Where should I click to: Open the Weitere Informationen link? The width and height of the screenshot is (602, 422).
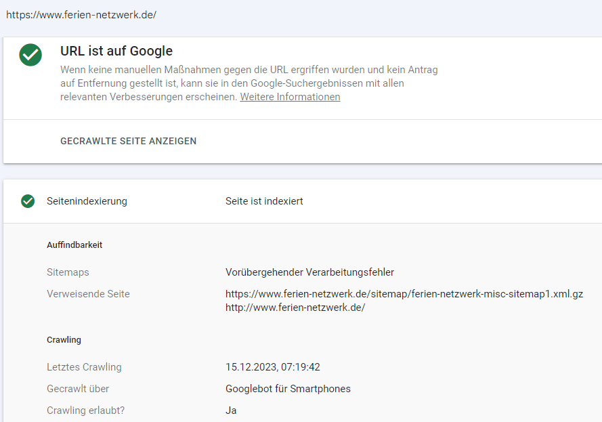290,97
